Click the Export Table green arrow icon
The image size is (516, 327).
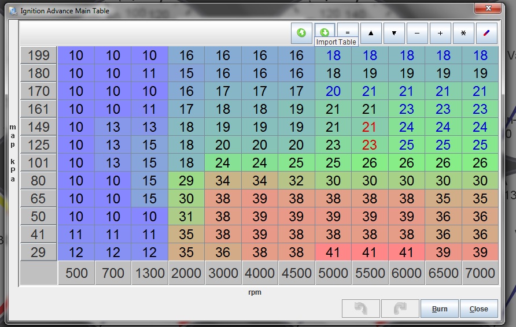coord(301,33)
